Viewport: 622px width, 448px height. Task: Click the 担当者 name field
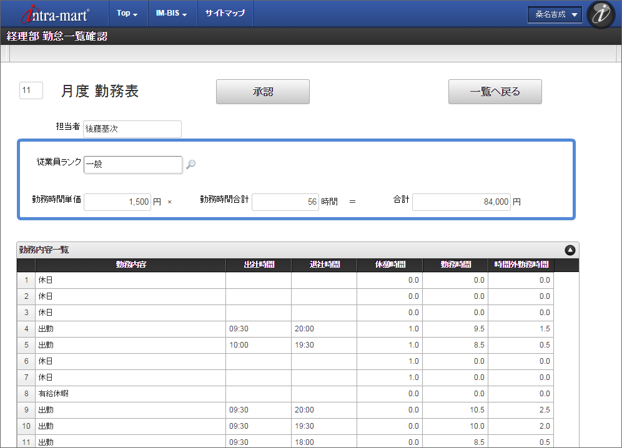coord(132,129)
